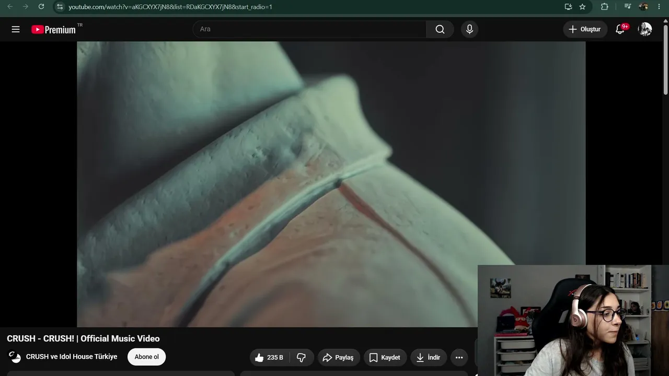This screenshot has height=376, width=669.
Task: Click the channel avatar beside the channel name
Action: [15, 357]
